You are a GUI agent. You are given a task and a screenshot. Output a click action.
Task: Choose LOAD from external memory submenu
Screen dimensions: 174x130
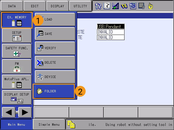tap(55, 19)
